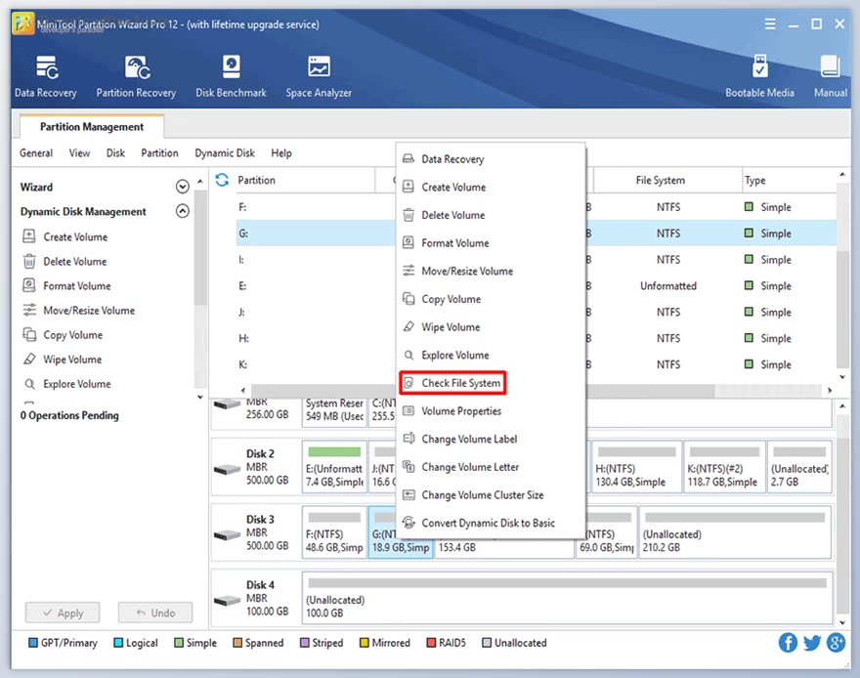The width and height of the screenshot is (860, 678).
Task: Choose Change Volume Letter
Action: pos(491,466)
